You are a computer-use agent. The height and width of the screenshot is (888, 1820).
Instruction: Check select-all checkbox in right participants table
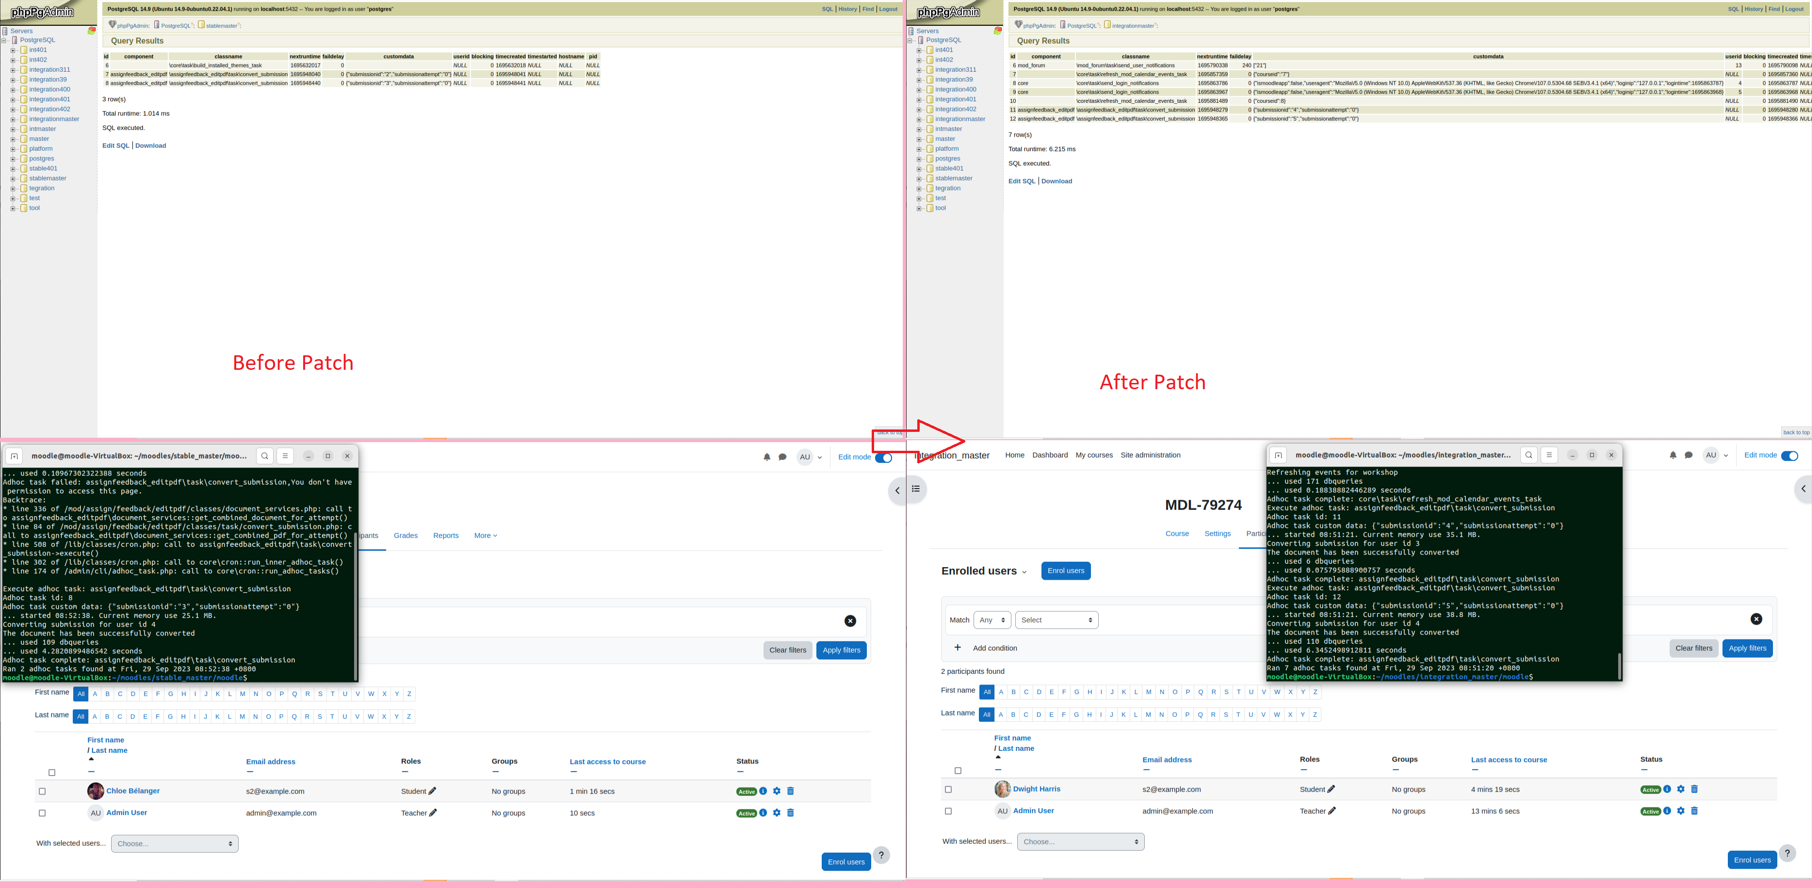[x=958, y=770]
